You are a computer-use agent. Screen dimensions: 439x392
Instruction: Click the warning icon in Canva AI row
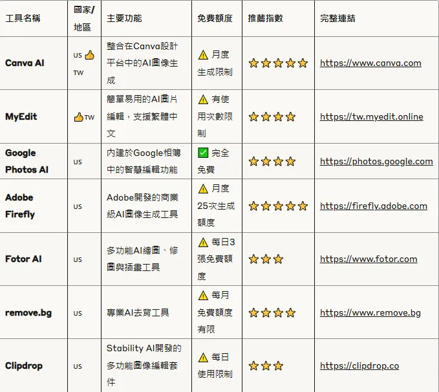tap(203, 54)
